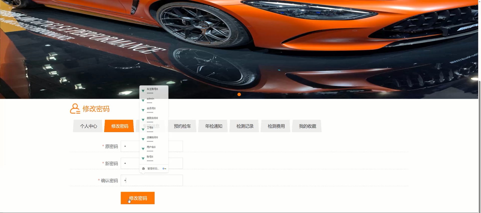Click the green Vue icon next to 车主账号8
The height and width of the screenshot is (213, 481).
pos(143,91)
